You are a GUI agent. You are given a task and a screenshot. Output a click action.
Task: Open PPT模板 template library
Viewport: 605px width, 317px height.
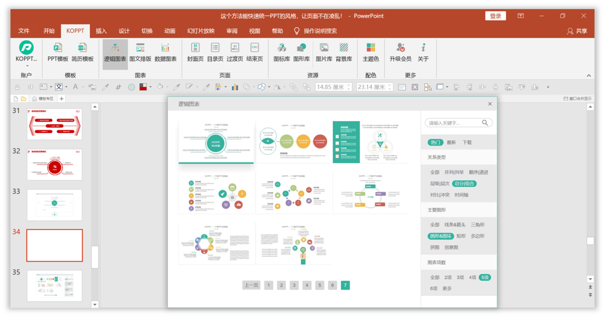point(58,53)
